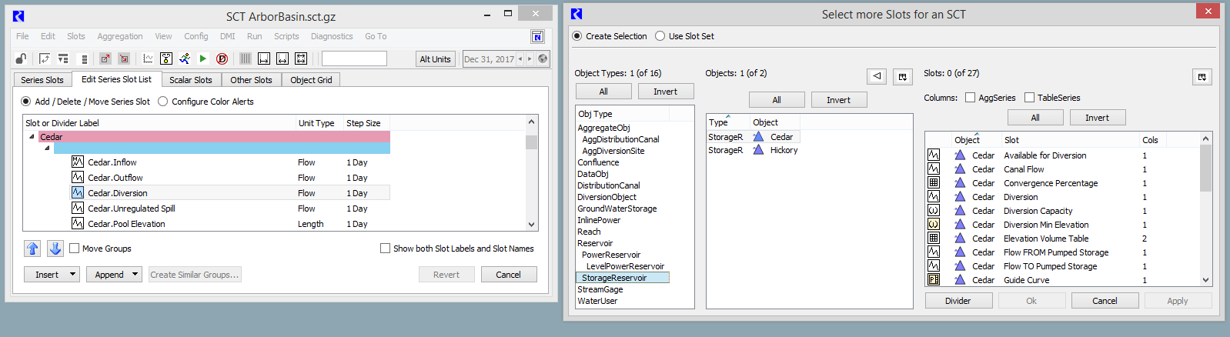Click the Alt Units button
Viewport: 1230px width, 337px height.
point(435,59)
